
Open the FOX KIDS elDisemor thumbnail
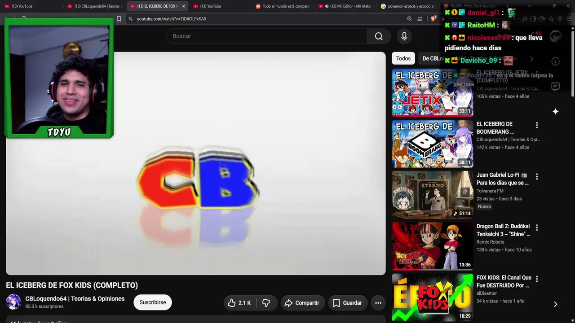[432, 297]
